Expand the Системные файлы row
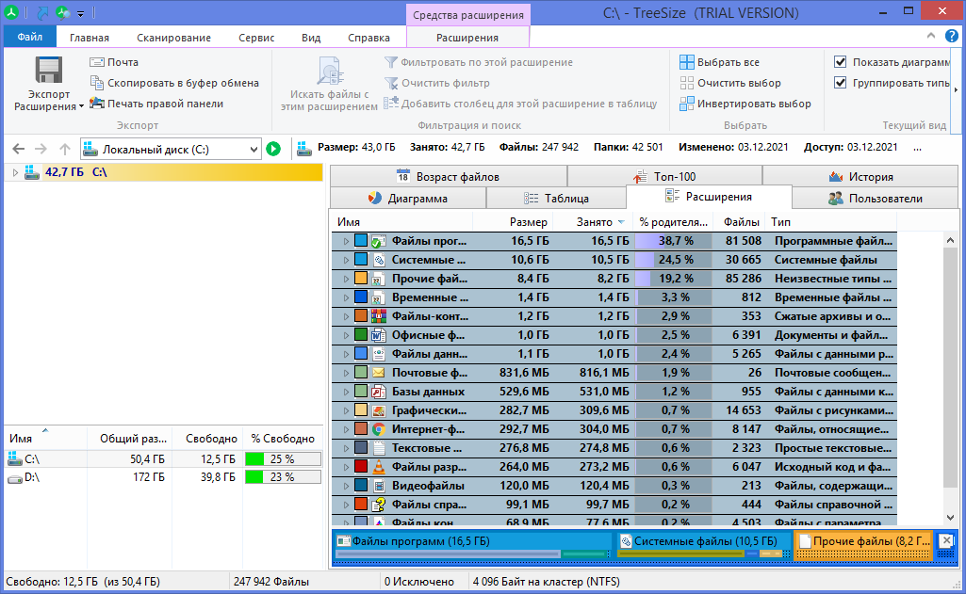Image resolution: width=966 pixels, height=594 pixels. [x=346, y=261]
